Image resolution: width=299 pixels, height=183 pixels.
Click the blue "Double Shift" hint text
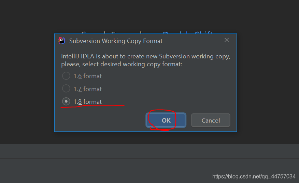(188, 33)
